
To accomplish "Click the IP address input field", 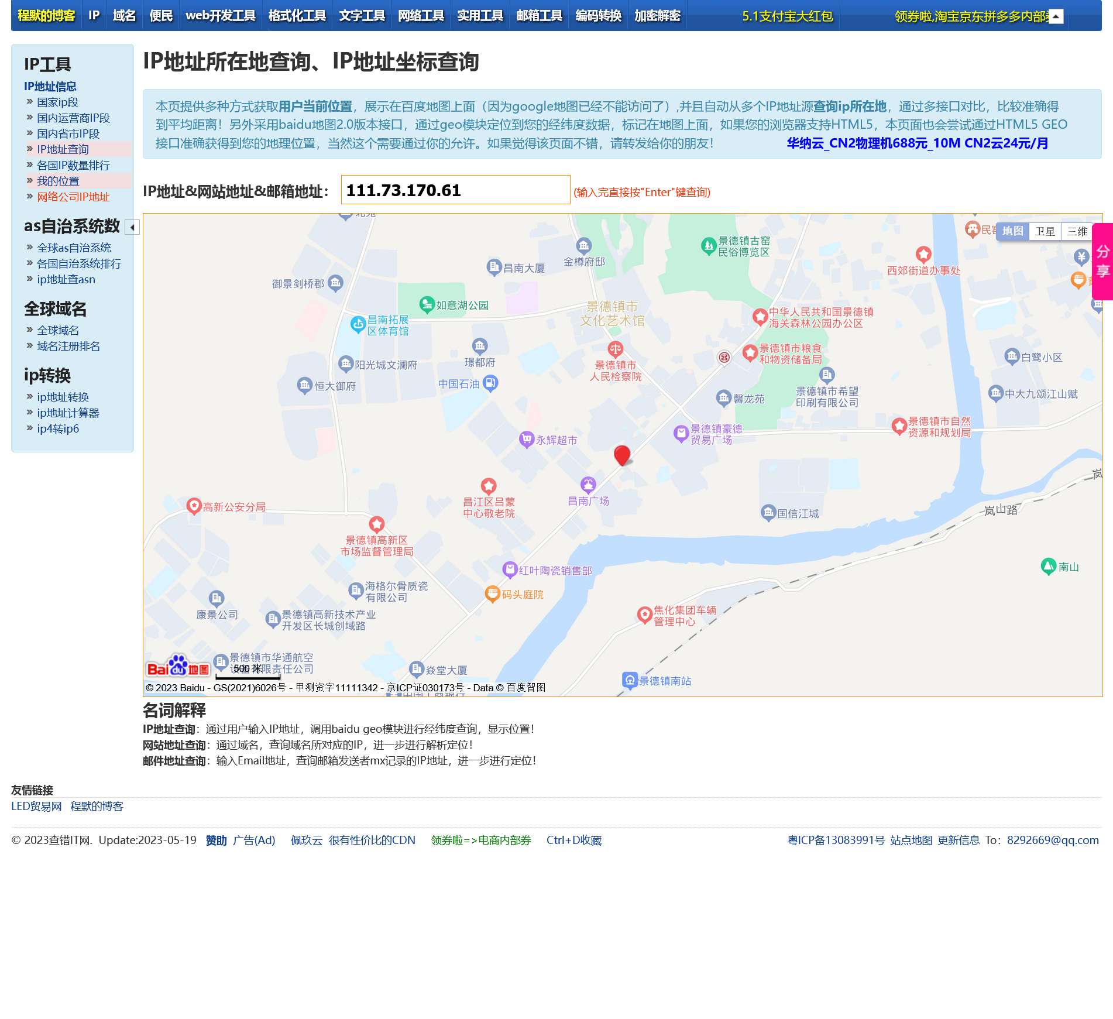I will pos(455,190).
